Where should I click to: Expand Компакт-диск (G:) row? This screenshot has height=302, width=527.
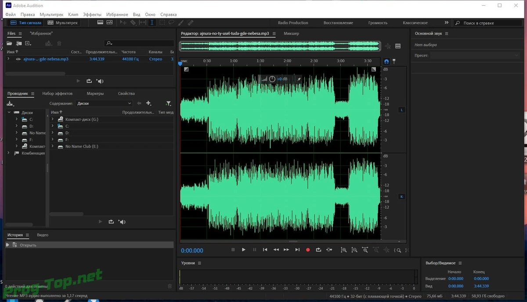click(53, 119)
